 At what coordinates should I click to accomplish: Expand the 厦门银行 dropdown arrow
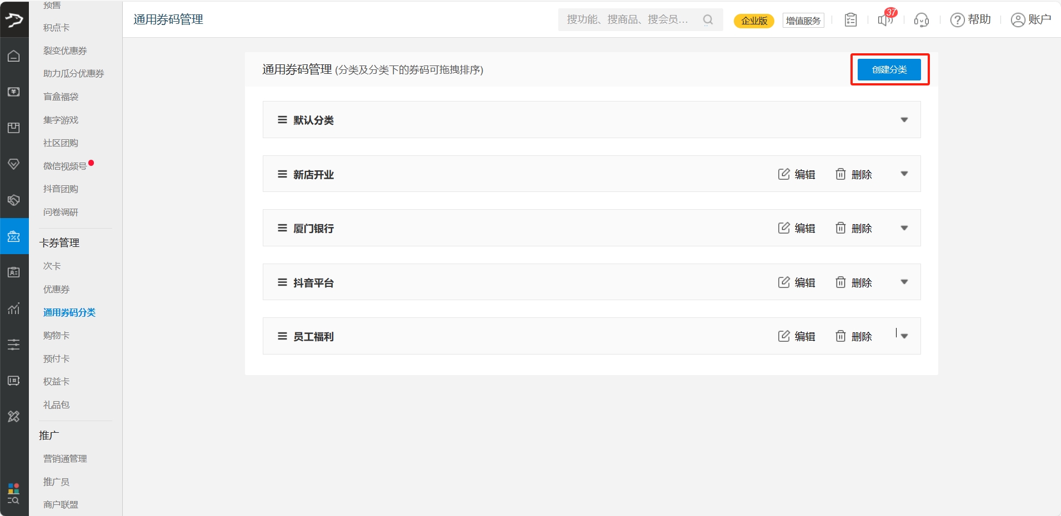pyautogui.click(x=904, y=228)
